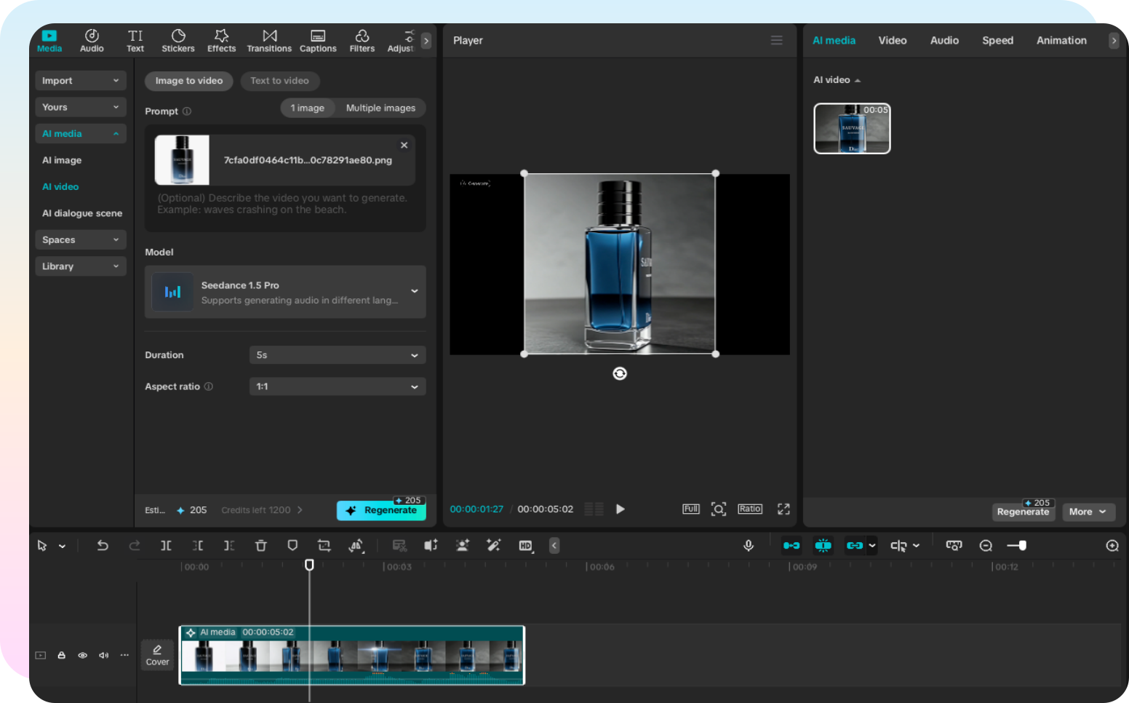Mute the track audio
1129x703 pixels.
click(103, 656)
